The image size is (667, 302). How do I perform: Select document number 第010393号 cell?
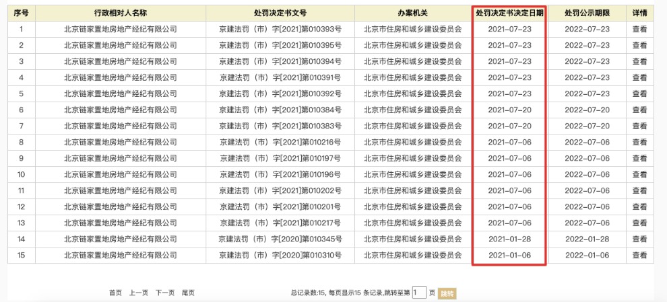click(280, 30)
